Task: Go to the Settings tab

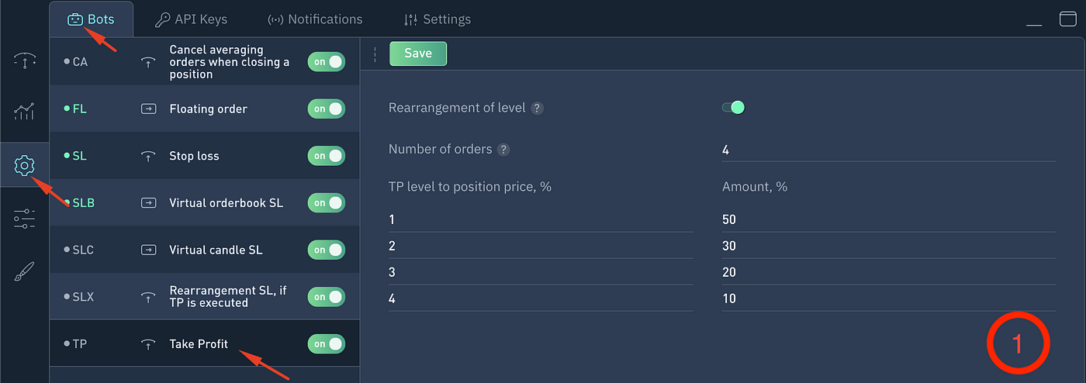Action: pos(438,19)
